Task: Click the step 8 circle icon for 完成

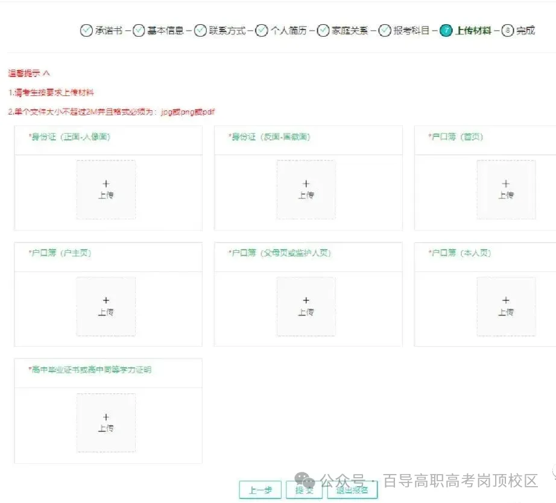Action: [x=507, y=31]
